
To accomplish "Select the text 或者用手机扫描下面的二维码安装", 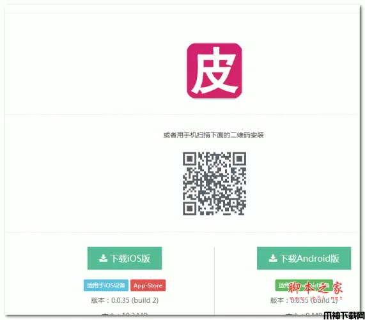I will (214, 135).
